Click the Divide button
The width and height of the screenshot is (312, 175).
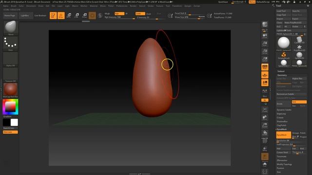[x=284, y=104]
